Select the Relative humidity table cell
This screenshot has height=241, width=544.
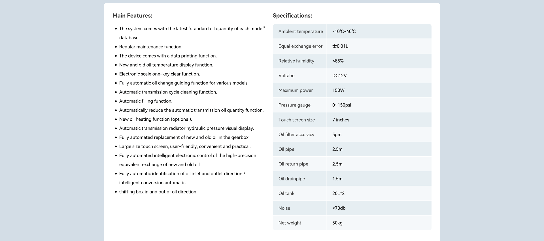296,61
